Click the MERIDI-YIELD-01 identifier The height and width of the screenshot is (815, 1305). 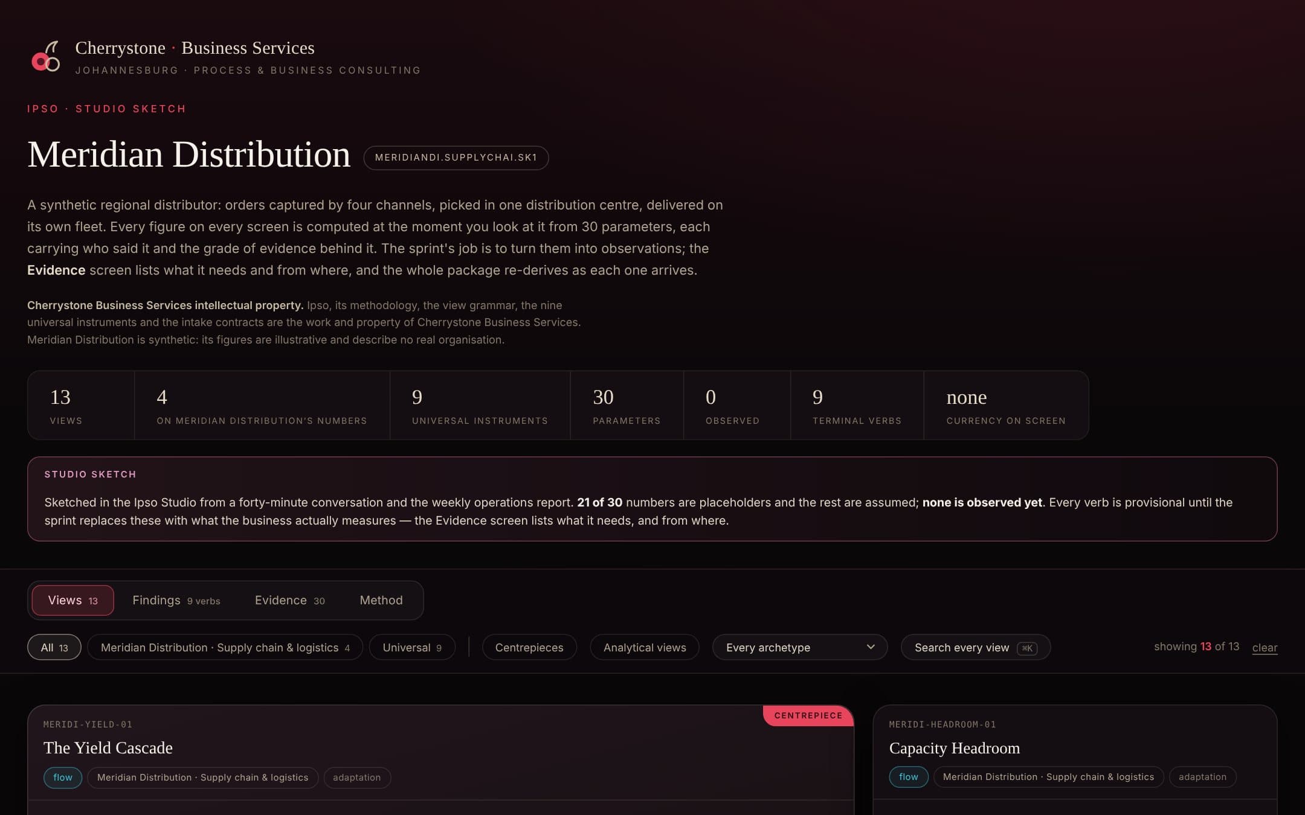[88, 724]
